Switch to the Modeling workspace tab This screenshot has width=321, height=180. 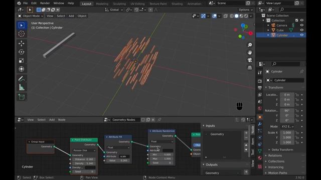coord(102,4)
